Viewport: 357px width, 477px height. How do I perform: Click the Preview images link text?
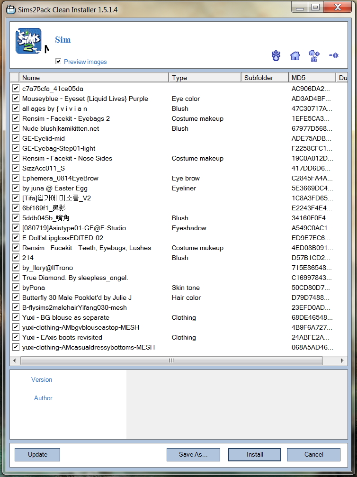[85, 62]
